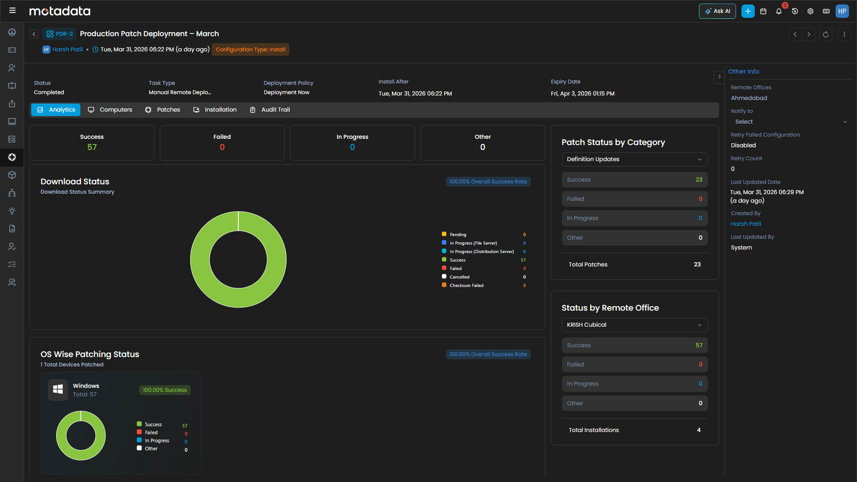857x482 pixels.
Task: Click the refresh icon above Other Info
Action: point(826,34)
